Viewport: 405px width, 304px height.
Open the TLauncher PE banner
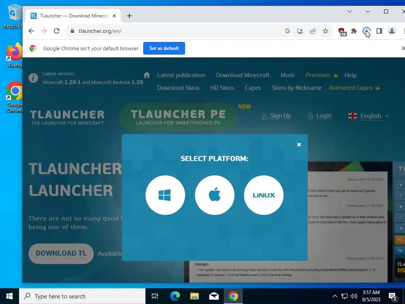point(178,117)
